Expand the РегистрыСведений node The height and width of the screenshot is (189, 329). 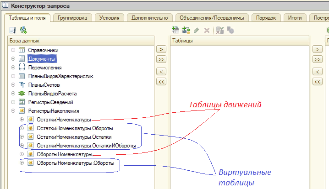(x=13, y=102)
